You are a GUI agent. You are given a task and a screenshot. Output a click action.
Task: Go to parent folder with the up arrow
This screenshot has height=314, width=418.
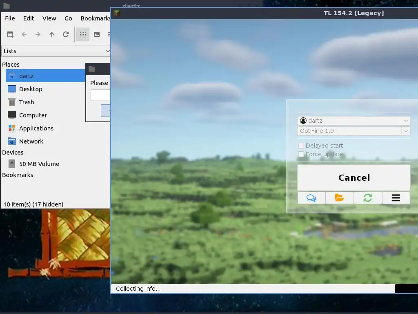[52, 34]
